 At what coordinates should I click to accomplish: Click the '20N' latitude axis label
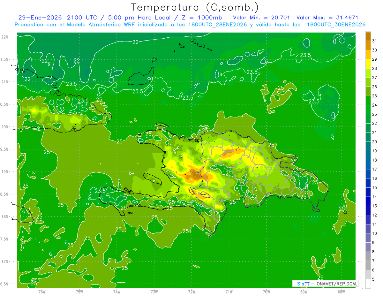5,127
